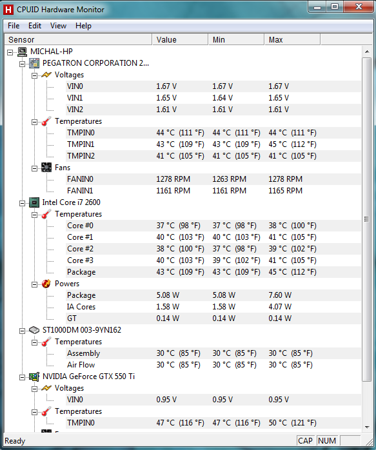Click the ST1000DM hard drive icon
Viewport: 376px width, 450px height.
click(34, 330)
